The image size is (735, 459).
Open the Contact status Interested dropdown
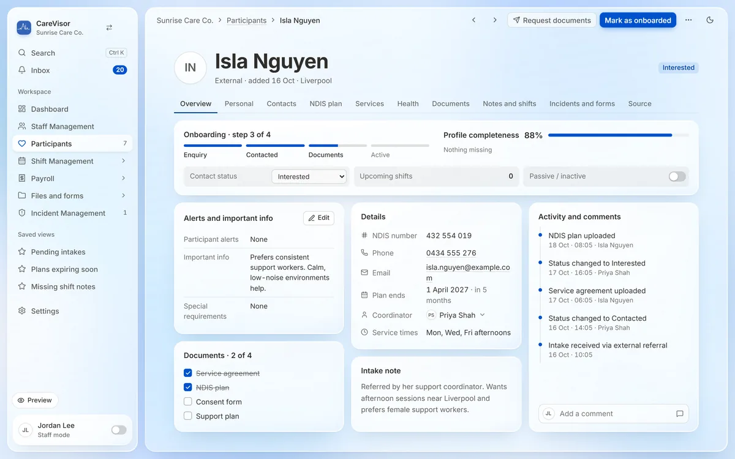pyautogui.click(x=309, y=176)
